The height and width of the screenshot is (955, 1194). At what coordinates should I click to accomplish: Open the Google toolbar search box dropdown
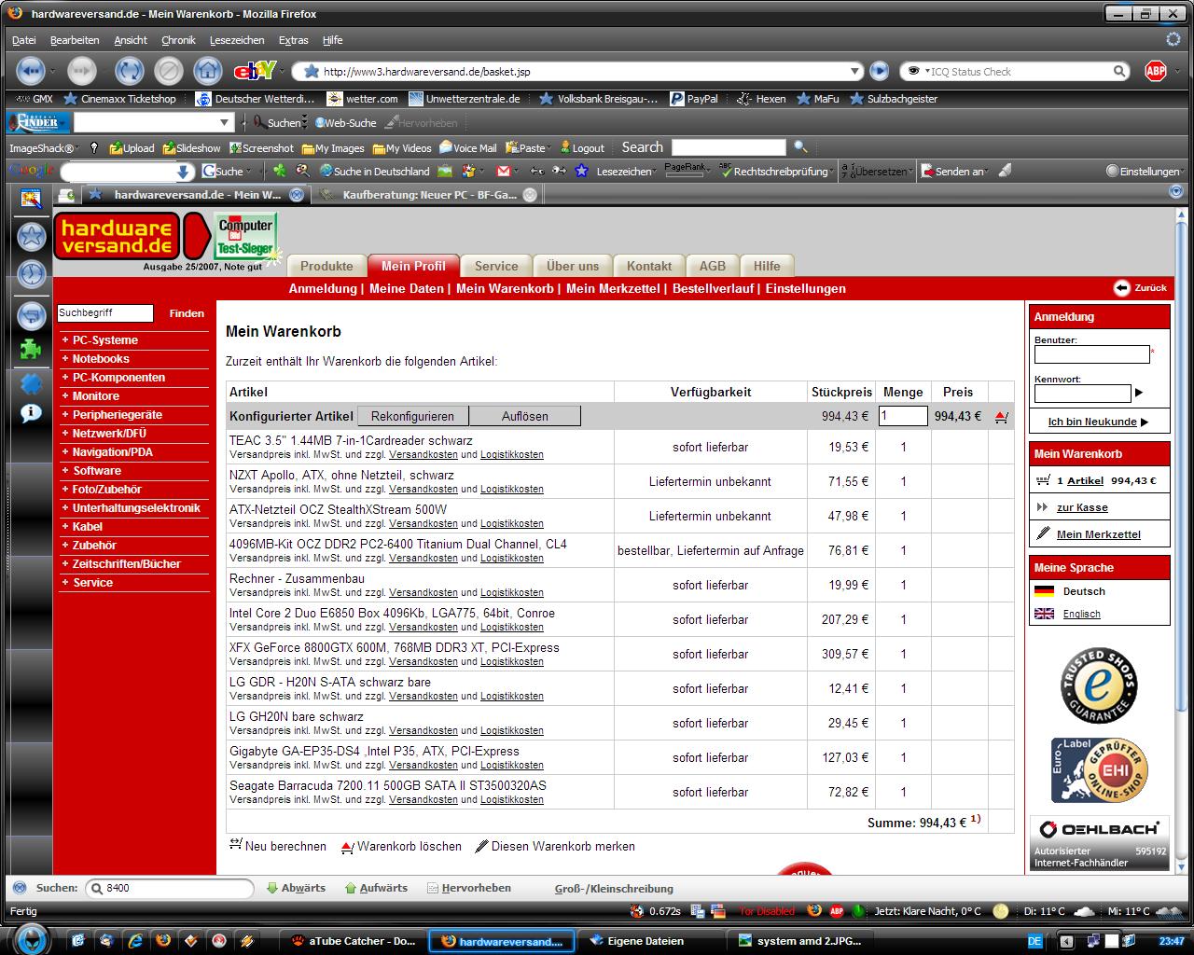click(x=185, y=172)
